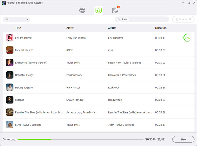The width and height of the screenshot is (197, 146).
Task: Open the converted history list icon
Action: pos(115,10)
